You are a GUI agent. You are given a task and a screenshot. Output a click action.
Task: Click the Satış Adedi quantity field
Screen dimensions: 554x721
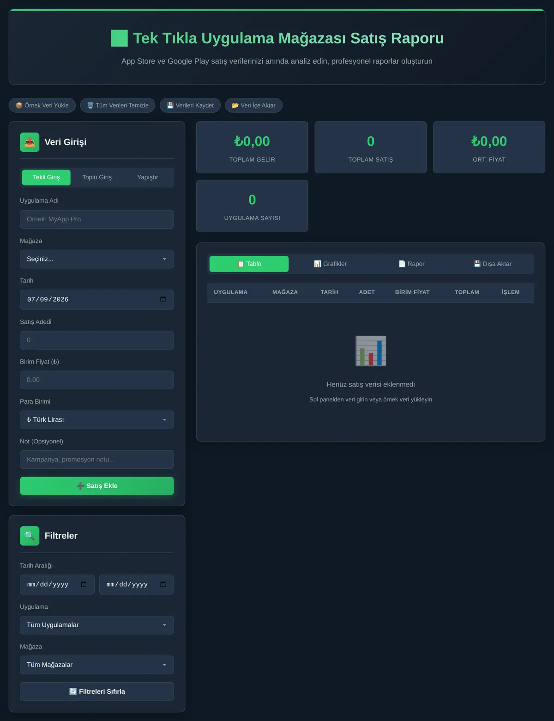point(97,340)
